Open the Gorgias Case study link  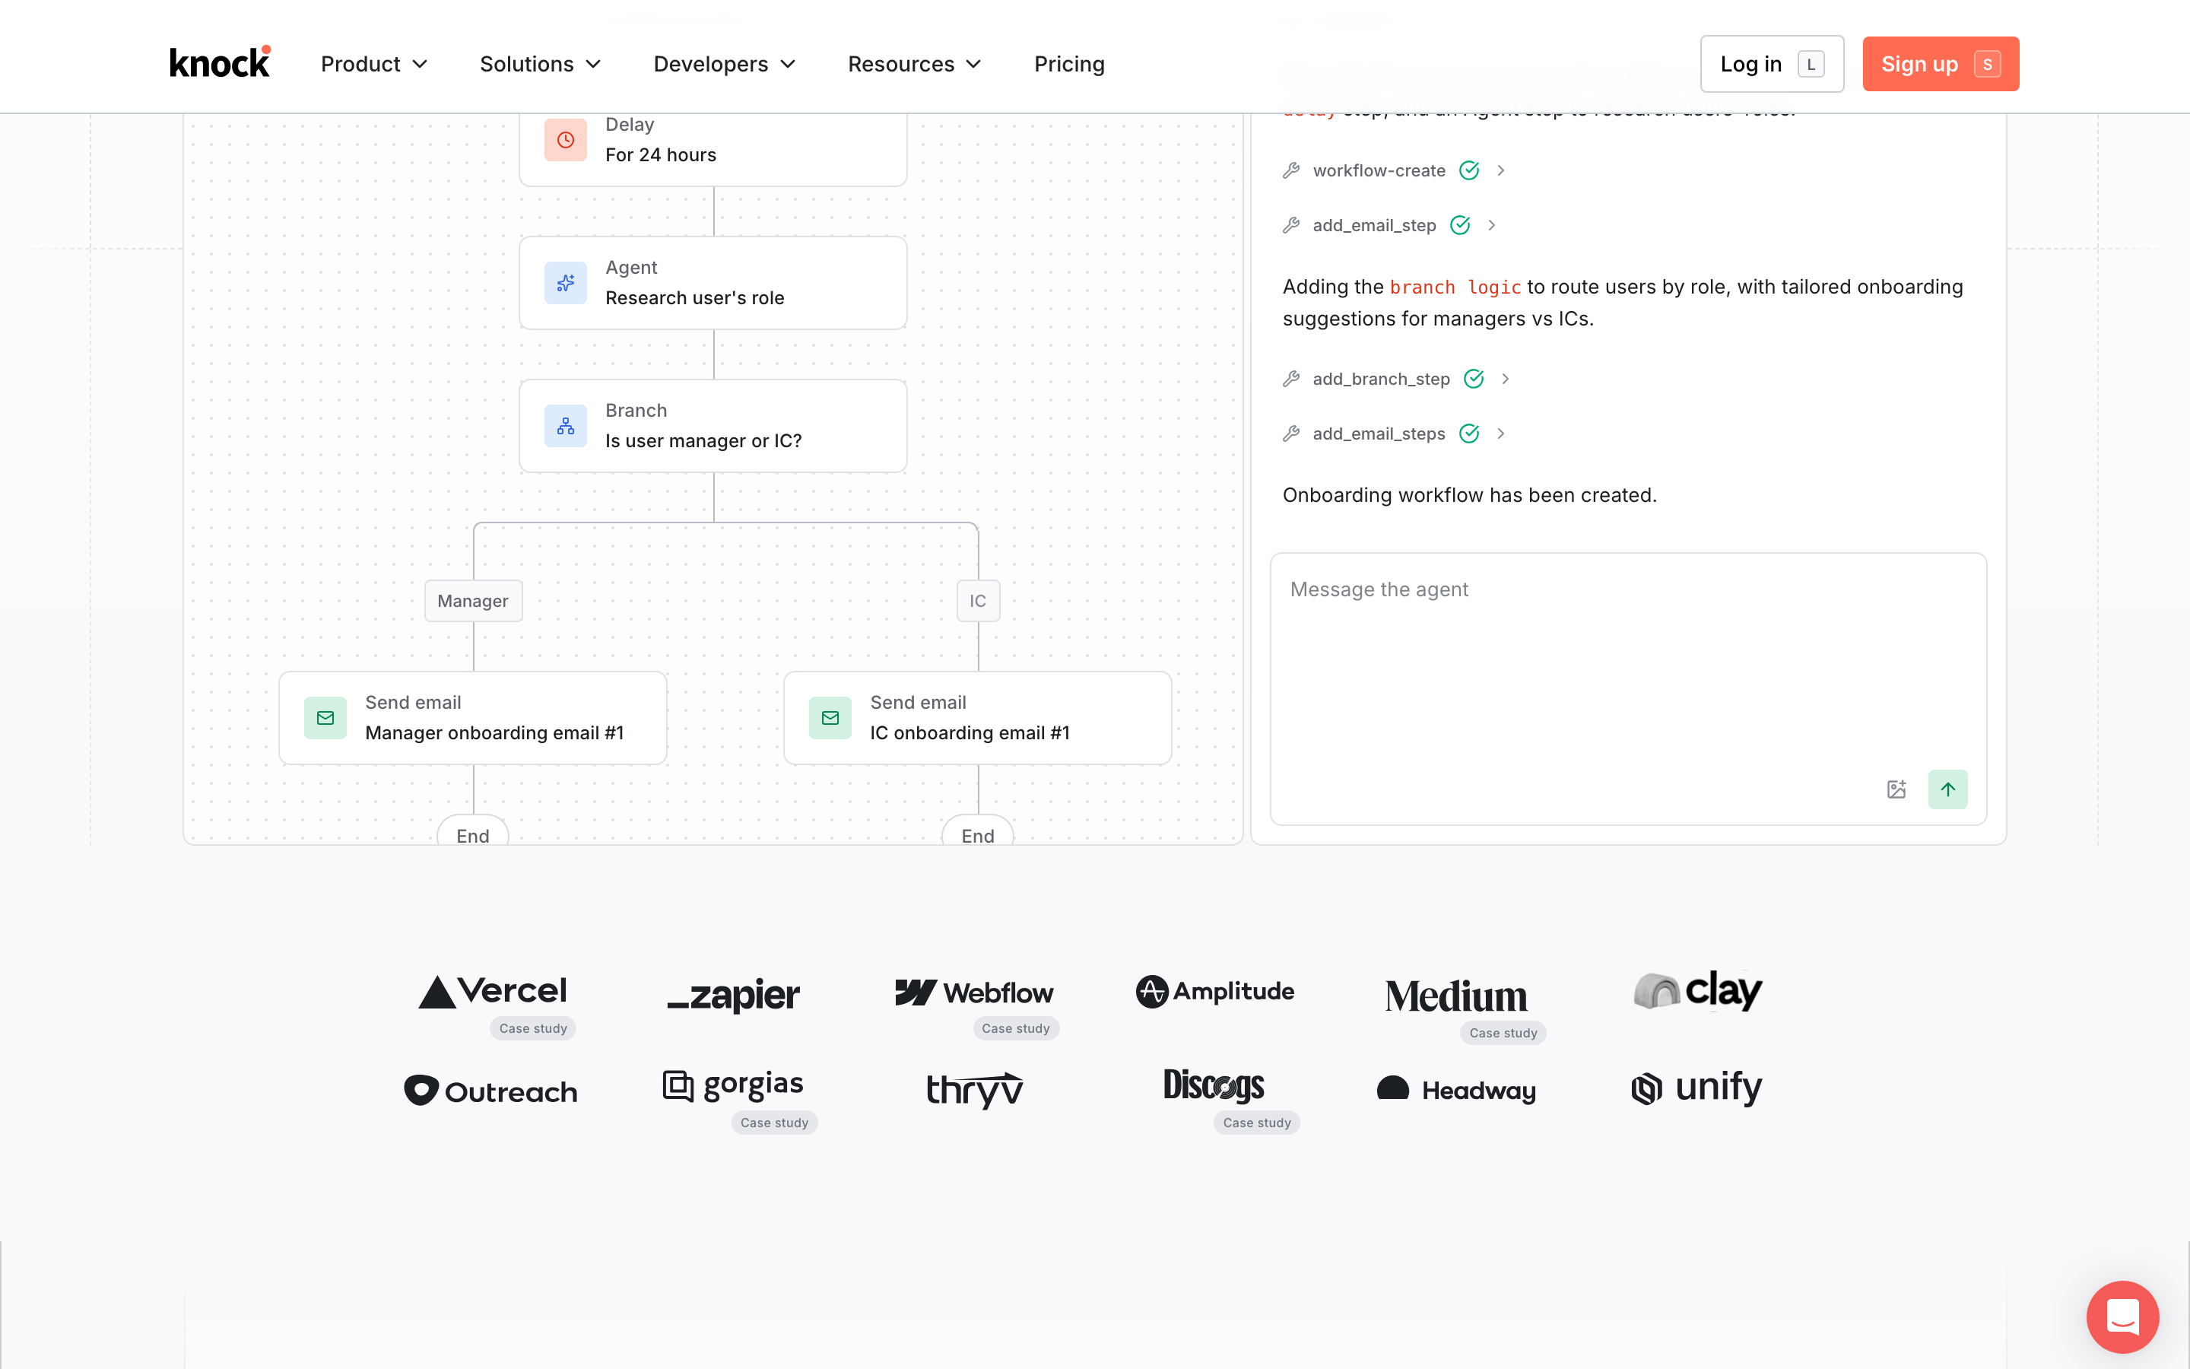click(774, 1123)
